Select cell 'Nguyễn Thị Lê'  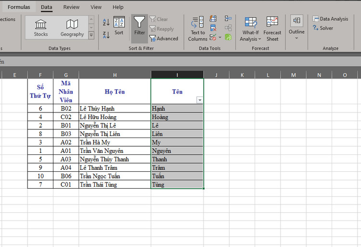pos(115,125)
